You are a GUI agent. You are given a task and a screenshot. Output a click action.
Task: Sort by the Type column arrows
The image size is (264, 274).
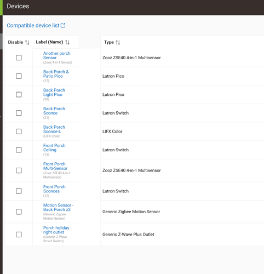click(118, 42)
